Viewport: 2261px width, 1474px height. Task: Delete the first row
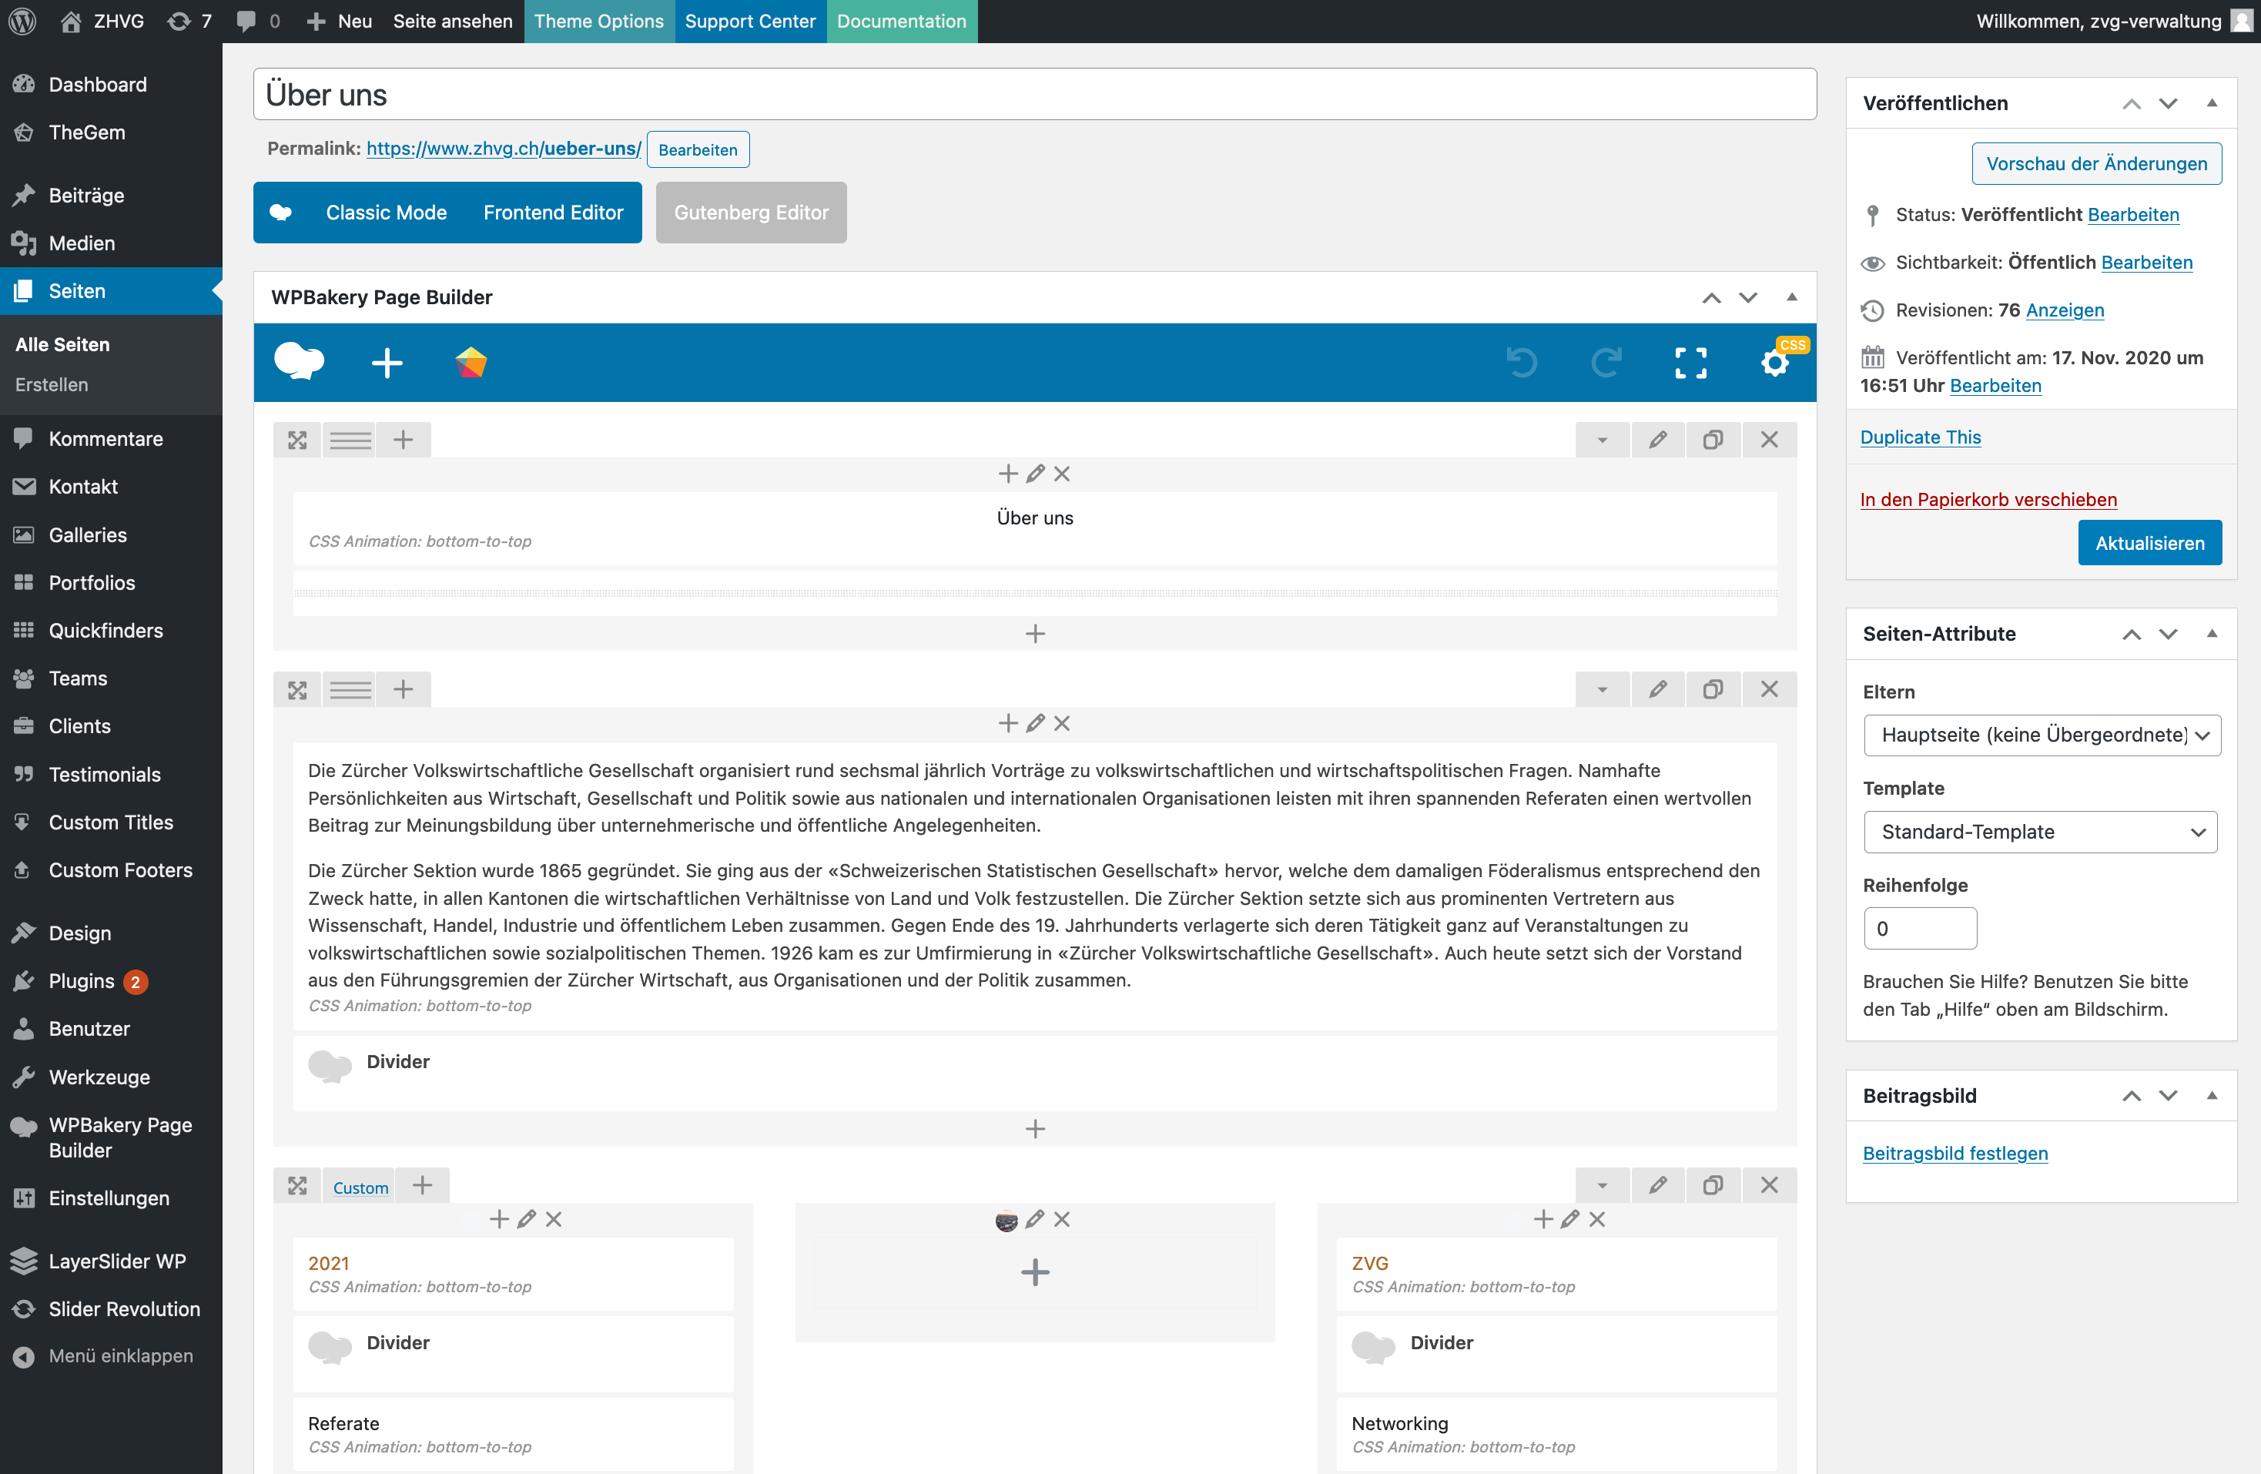1769,440
